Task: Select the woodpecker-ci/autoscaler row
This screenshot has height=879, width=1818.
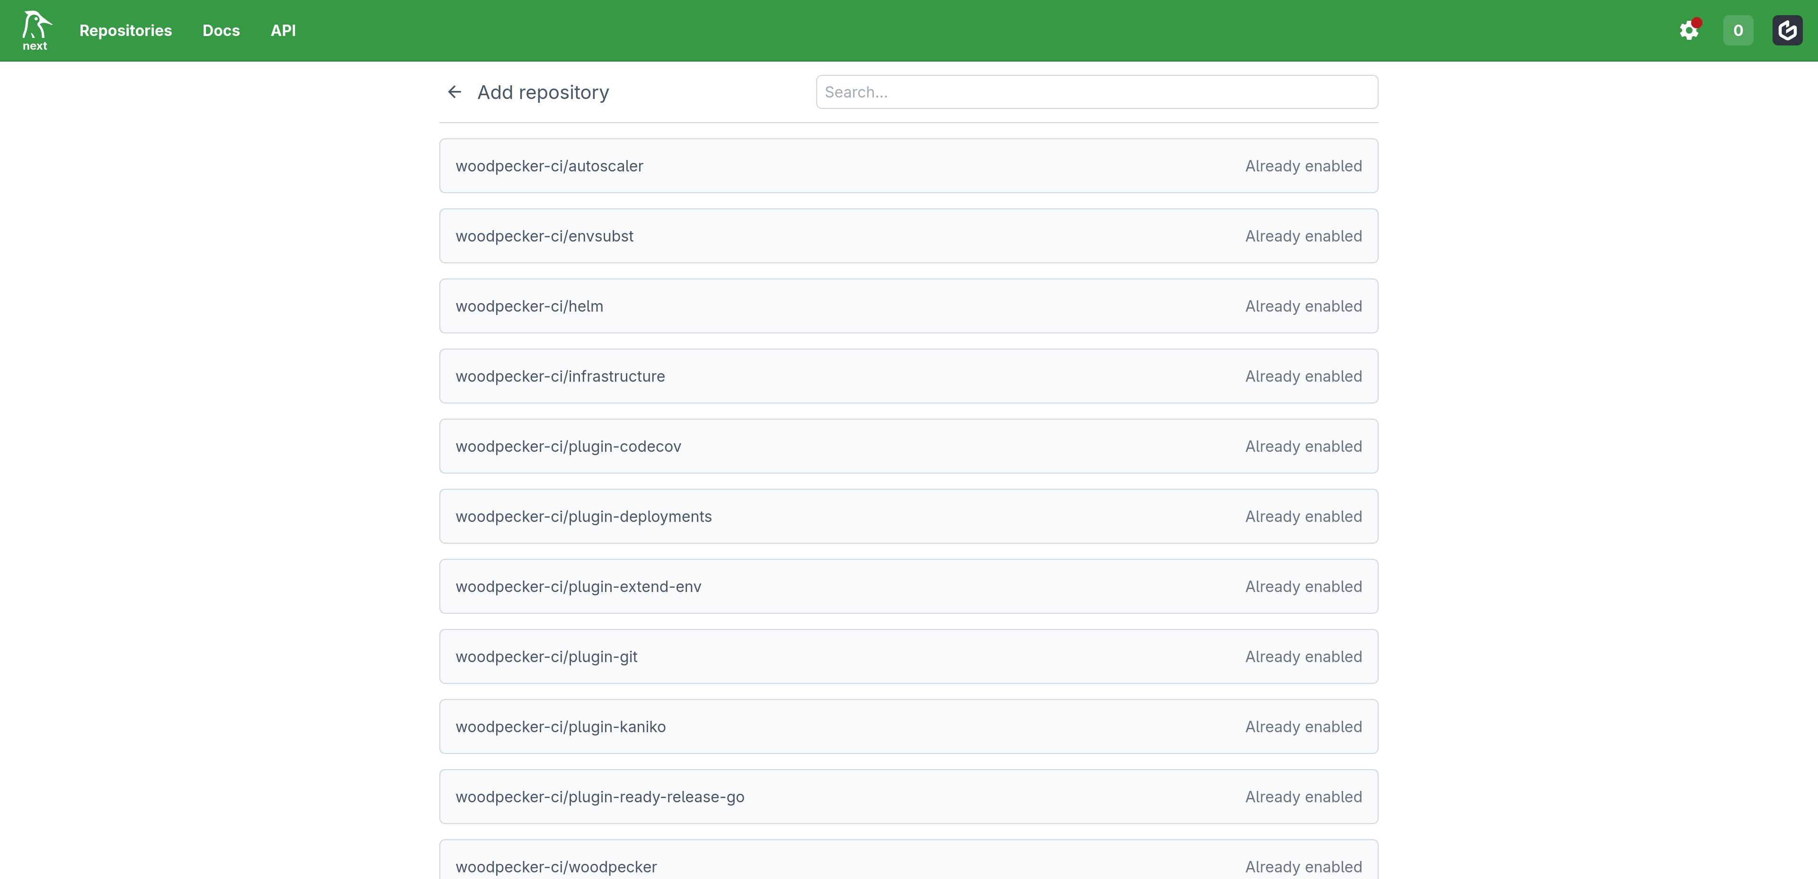Action: click(909, 166)
